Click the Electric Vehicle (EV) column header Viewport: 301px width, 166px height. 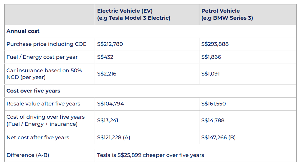pyautogui.click(x=133, y=14)
